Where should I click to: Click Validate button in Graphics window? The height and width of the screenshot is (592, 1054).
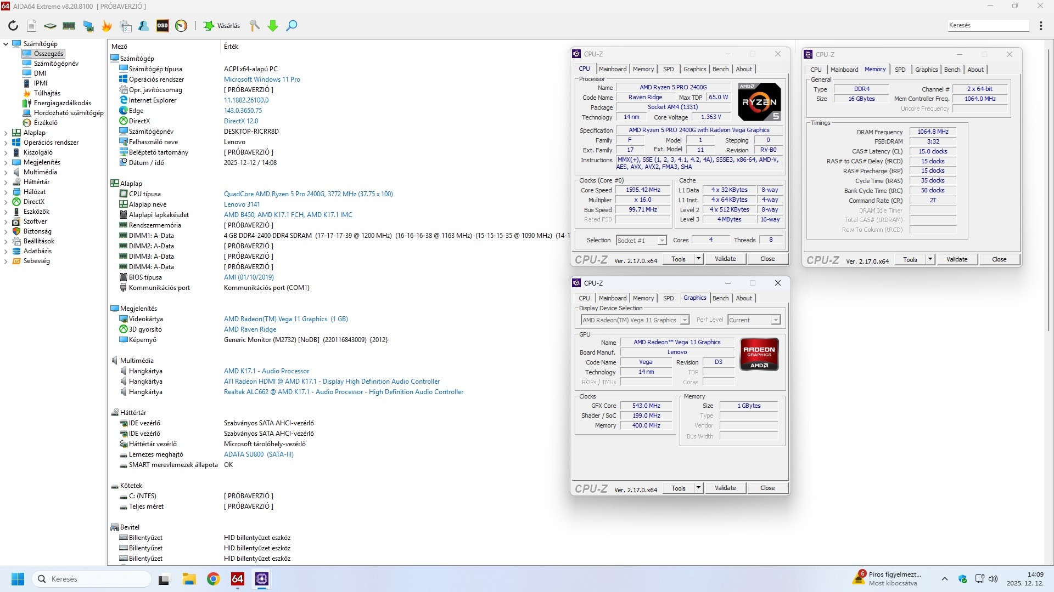725,488
